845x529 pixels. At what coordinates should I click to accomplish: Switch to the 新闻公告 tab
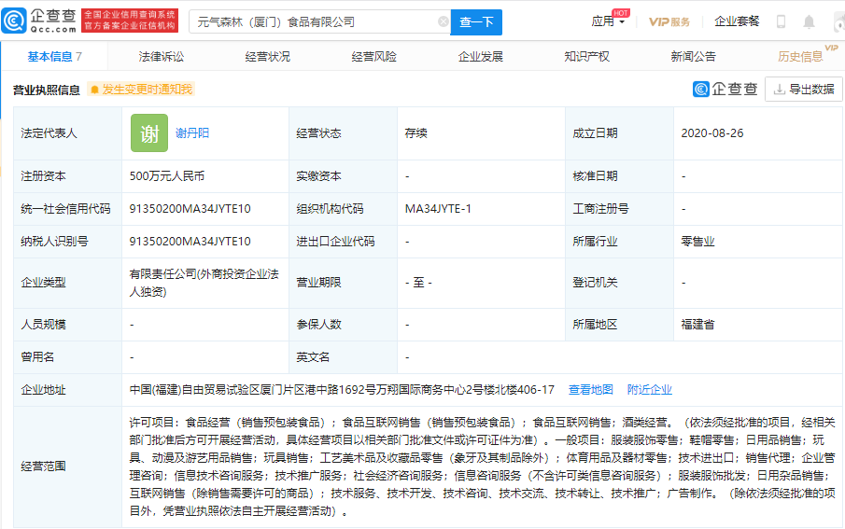coord(693,57)
